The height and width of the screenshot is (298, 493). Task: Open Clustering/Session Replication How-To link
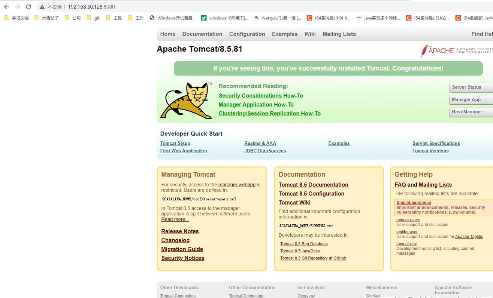click(270, 114)
